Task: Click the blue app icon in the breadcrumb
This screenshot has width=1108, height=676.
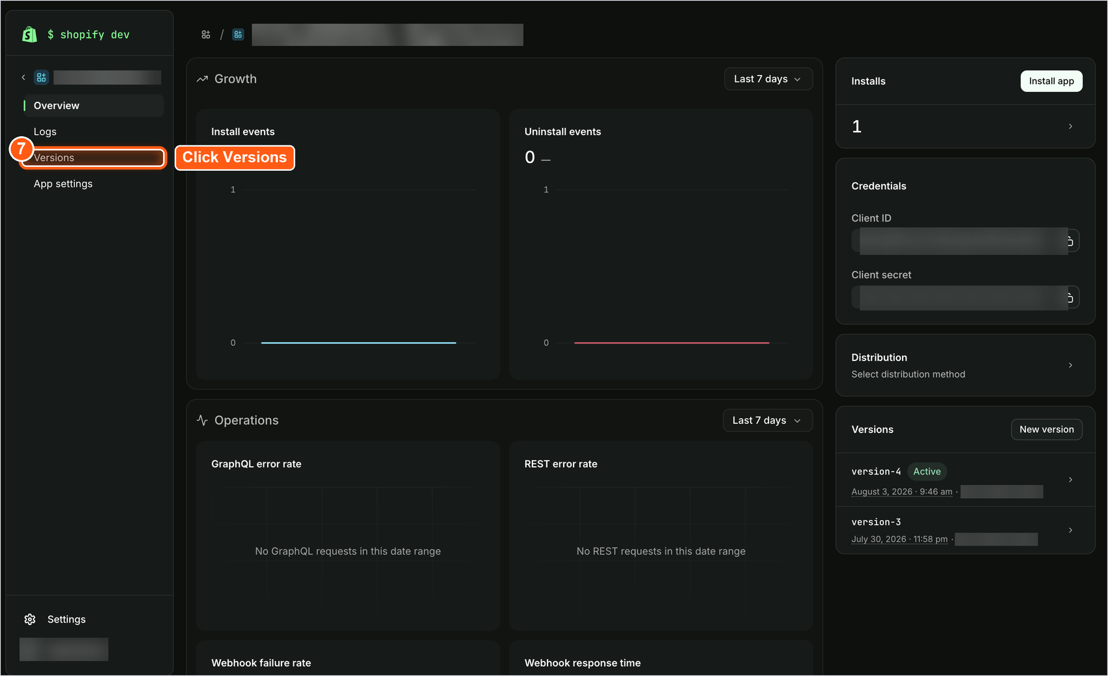Action: tap(238, 35)
